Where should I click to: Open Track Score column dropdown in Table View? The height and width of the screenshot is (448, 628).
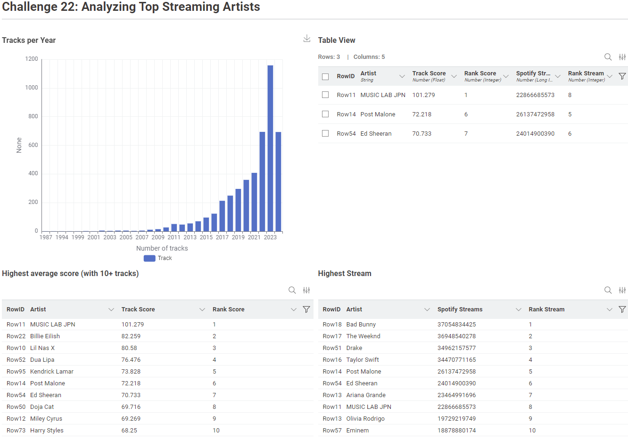click(x=454, y=76)
